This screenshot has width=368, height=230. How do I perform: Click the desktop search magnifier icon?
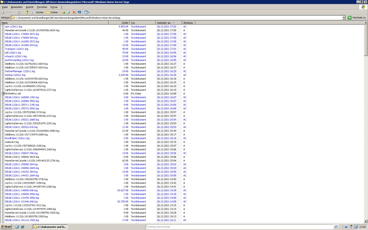pyautogui.click(x=336, y=227)
